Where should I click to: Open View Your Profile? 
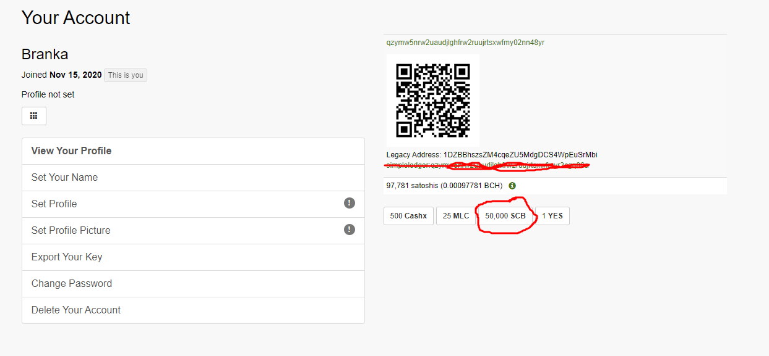(x=193, y=151)
